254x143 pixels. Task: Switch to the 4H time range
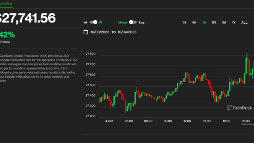(194, 23)
